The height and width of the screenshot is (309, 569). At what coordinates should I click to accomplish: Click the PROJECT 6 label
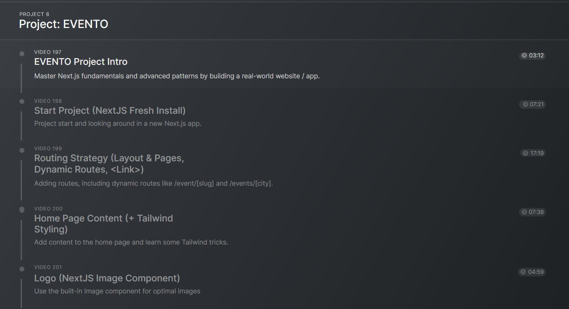tap(34, 14)
